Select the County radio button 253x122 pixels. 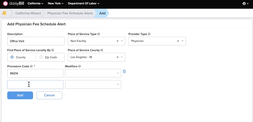click(x=12, y=57)
